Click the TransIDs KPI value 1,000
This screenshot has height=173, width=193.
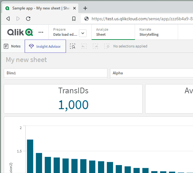[73, 105]
